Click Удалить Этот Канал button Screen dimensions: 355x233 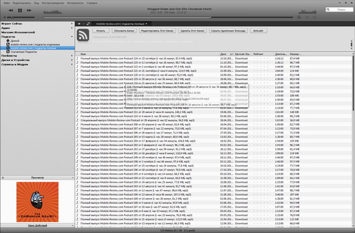point(192,30)
